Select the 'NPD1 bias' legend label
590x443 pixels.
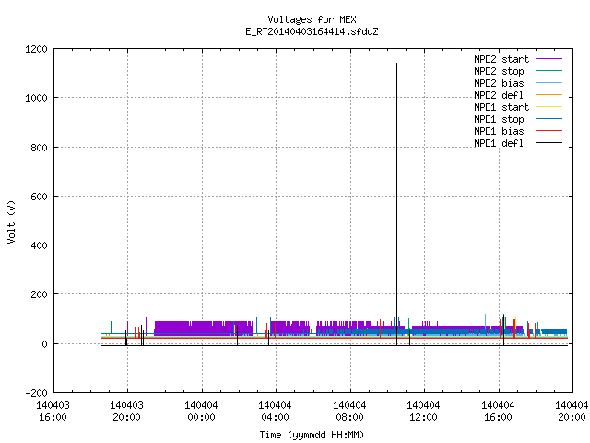(499, 131)
